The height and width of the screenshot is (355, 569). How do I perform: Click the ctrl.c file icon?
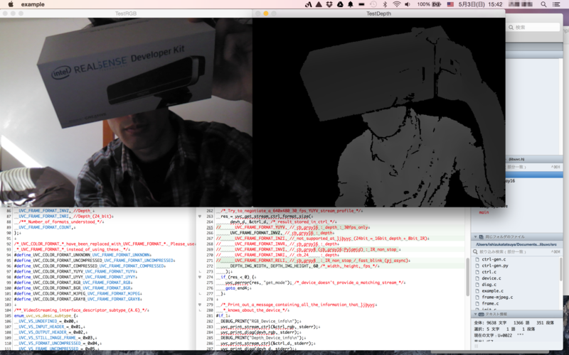(x=477, y=272)
